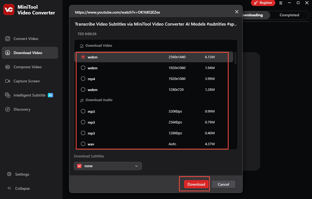Switch to the Completed tab
312x199 pixels.
point(289,15)
